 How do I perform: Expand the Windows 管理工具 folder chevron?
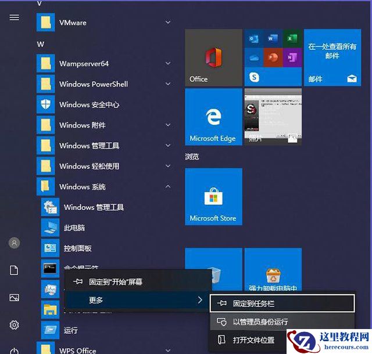[168, 146]
